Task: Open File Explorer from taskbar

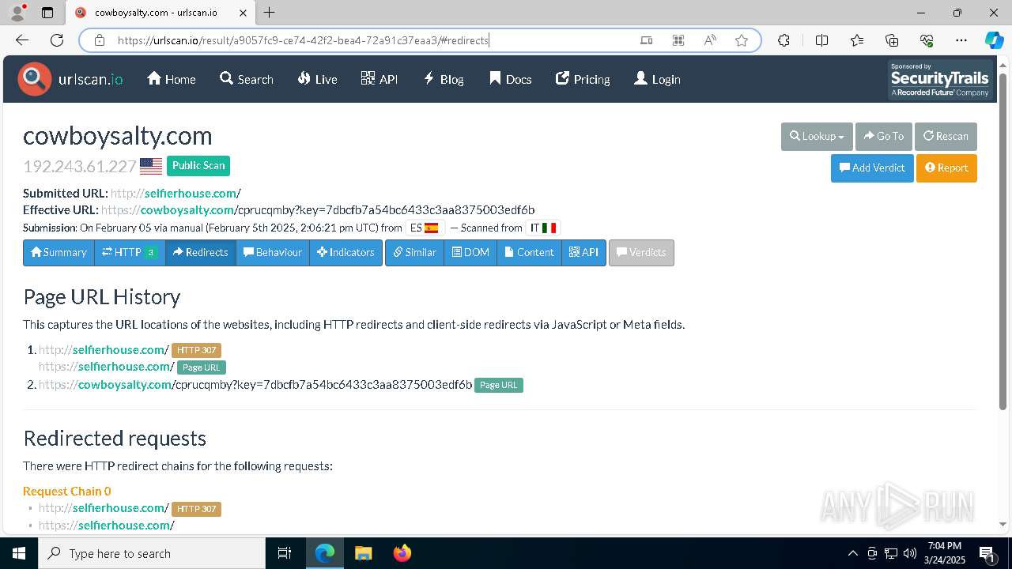Action: click(x=363, y=553)
